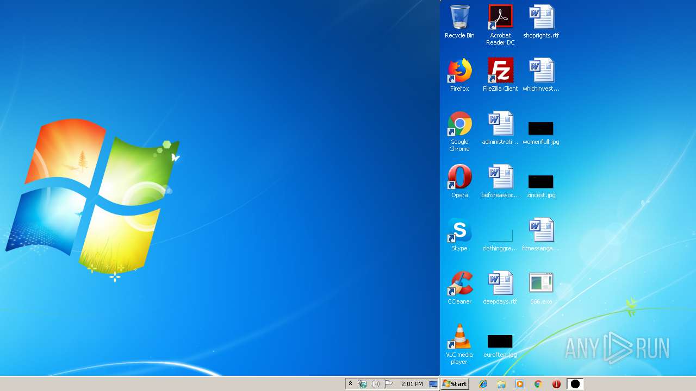Open the Skype desktop shortcut
Viewport: 696px width, 391px height.
(459, 235)
